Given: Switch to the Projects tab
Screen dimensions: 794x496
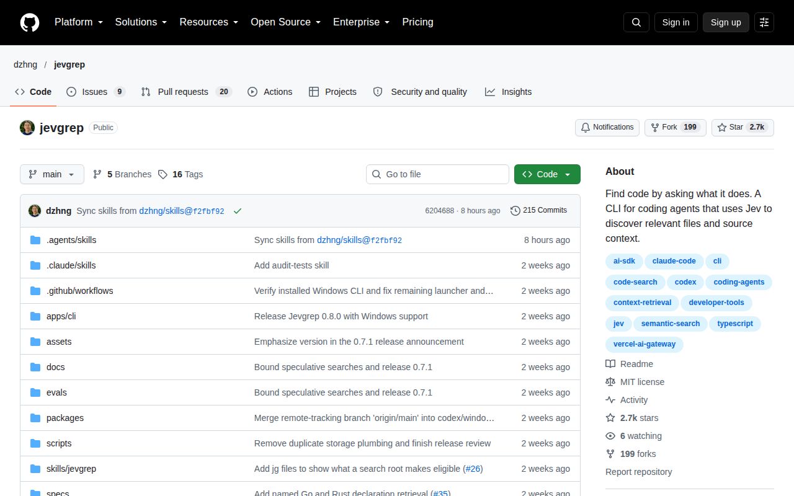Looking at the screenshot, I should [332, 92].
